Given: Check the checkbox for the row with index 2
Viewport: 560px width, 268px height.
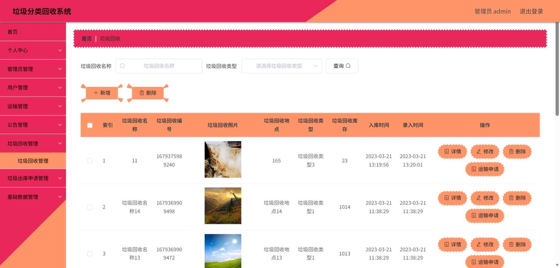Looking at the screenshot, I should coord(90,207).
